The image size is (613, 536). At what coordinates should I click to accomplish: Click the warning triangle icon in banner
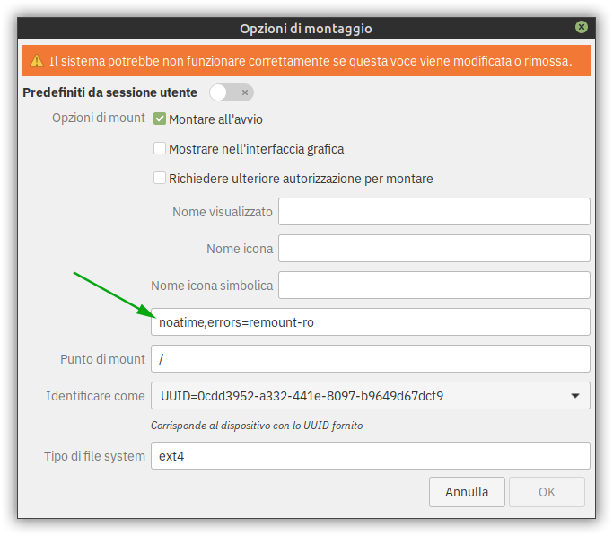(37, 61)
